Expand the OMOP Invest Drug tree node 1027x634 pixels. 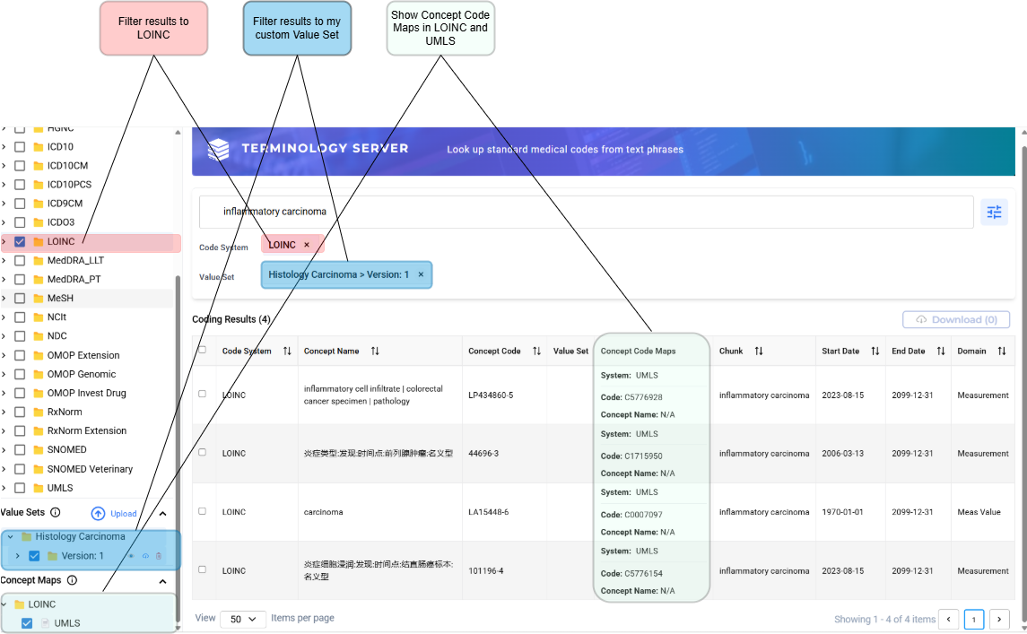[4, 393]
